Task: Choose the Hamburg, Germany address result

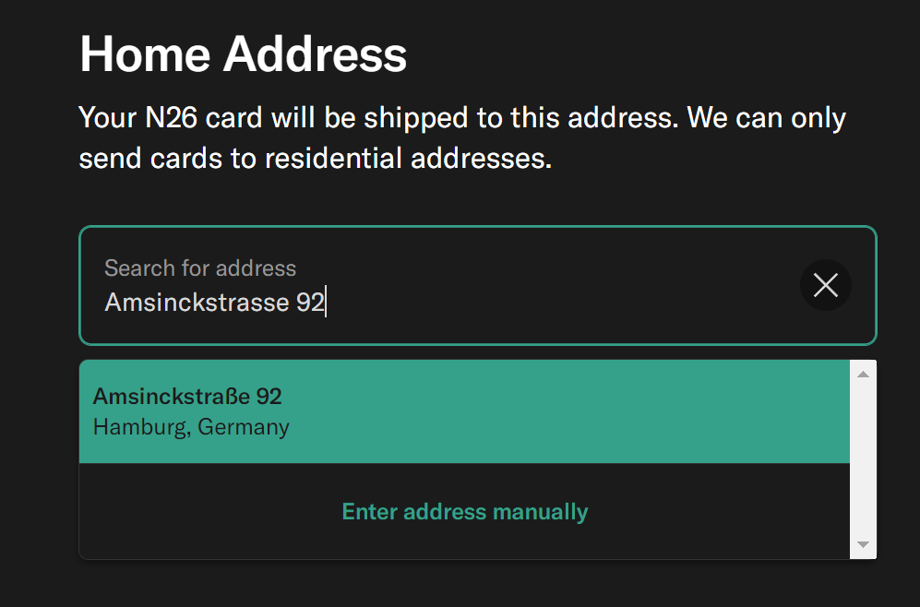Action: click(191, 428)
